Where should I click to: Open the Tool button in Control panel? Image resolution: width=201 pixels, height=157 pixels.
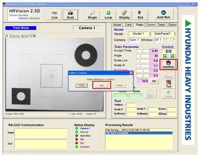(x=168, y=84)
